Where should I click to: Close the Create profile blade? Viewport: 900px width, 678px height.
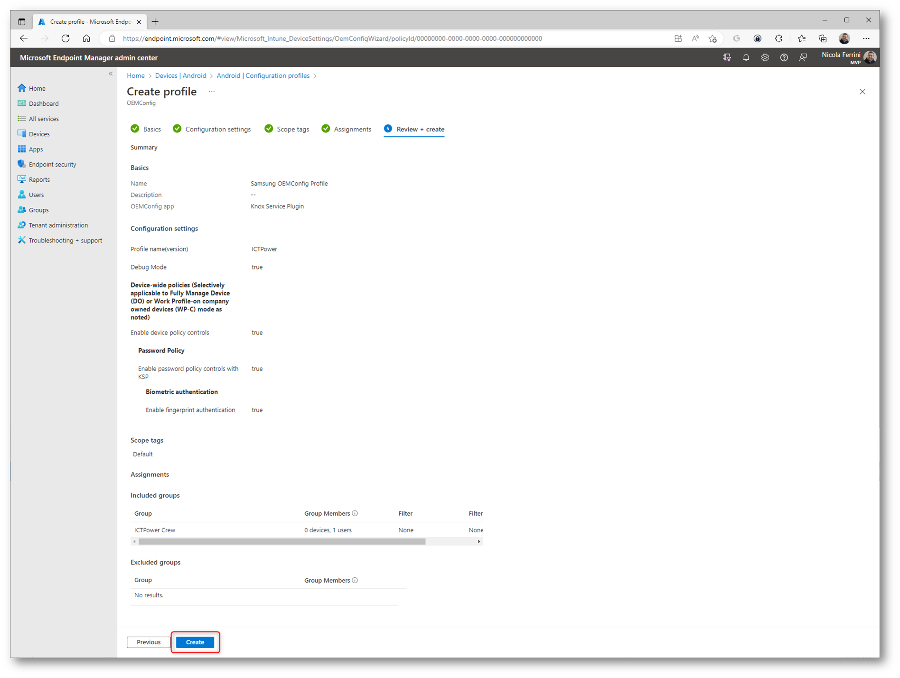[862, 92]
